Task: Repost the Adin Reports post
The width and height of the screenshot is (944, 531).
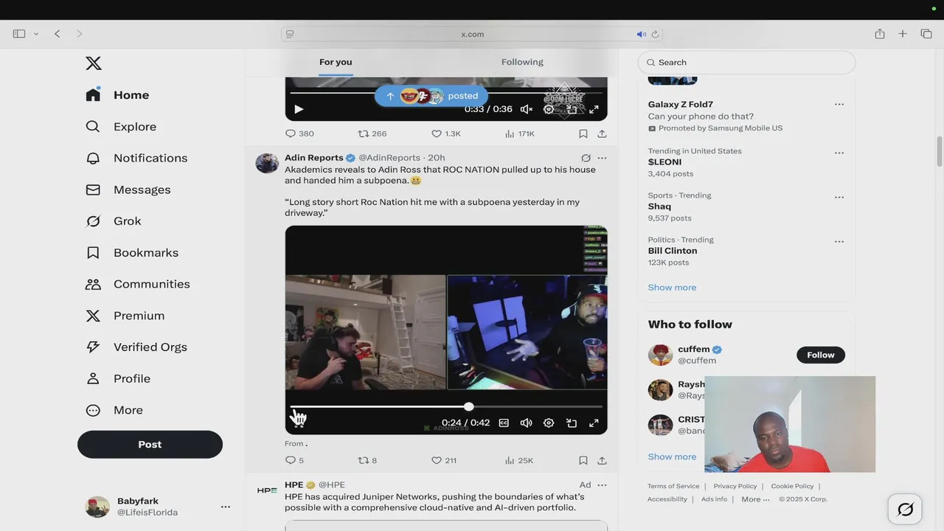Action: [x=367, y=460]
